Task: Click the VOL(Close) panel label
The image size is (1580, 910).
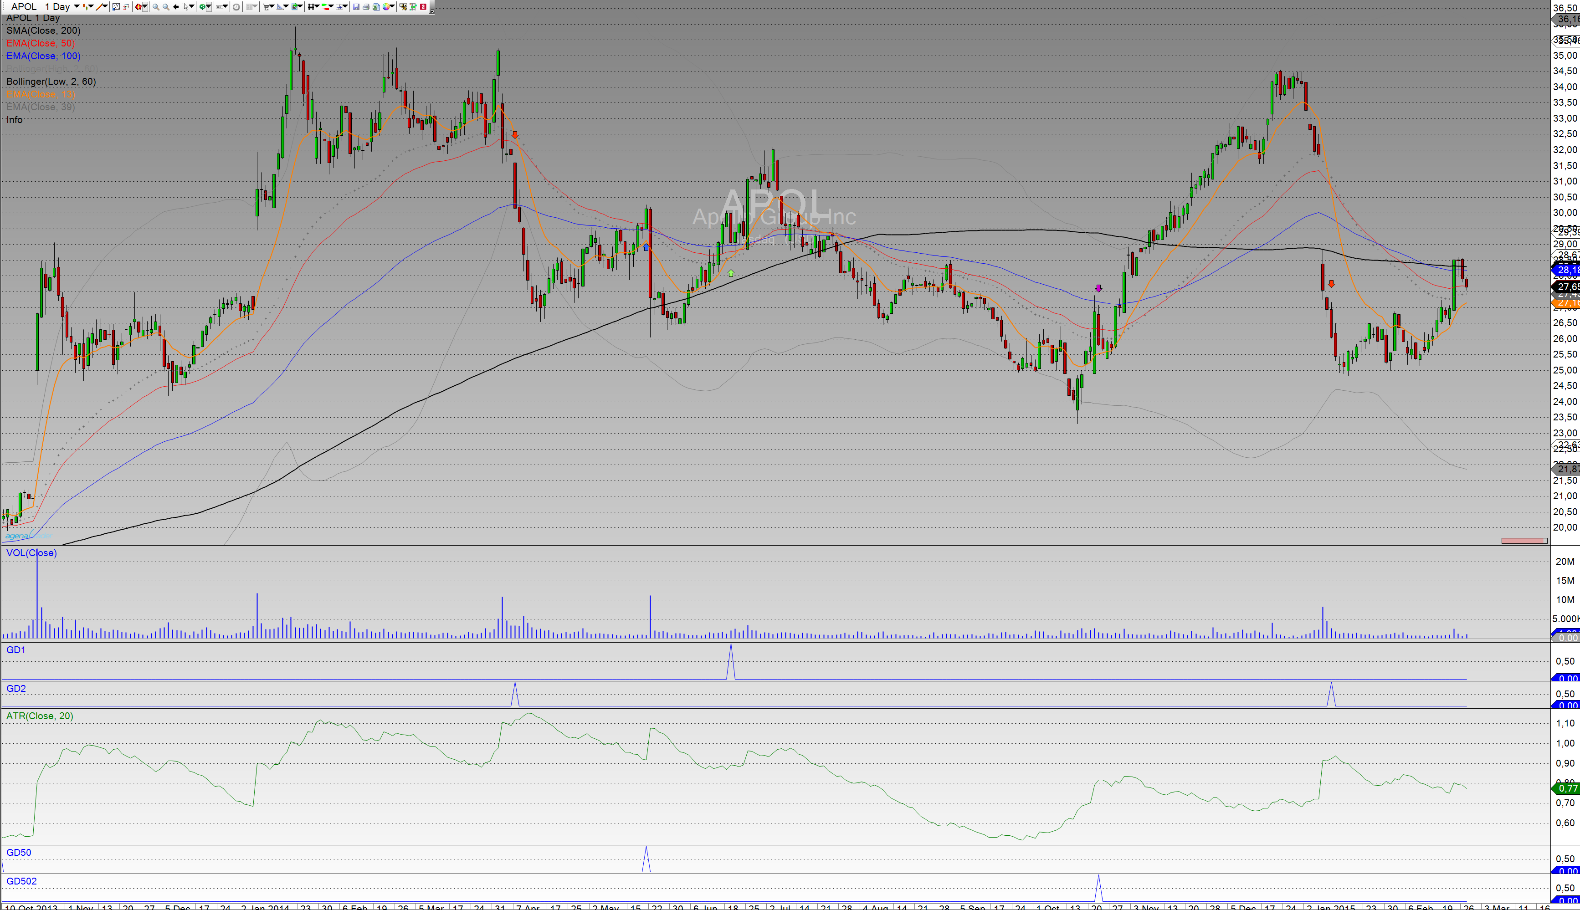Action: (31, 553)
